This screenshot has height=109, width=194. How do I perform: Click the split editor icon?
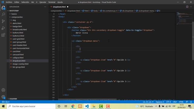coord(187,7)
